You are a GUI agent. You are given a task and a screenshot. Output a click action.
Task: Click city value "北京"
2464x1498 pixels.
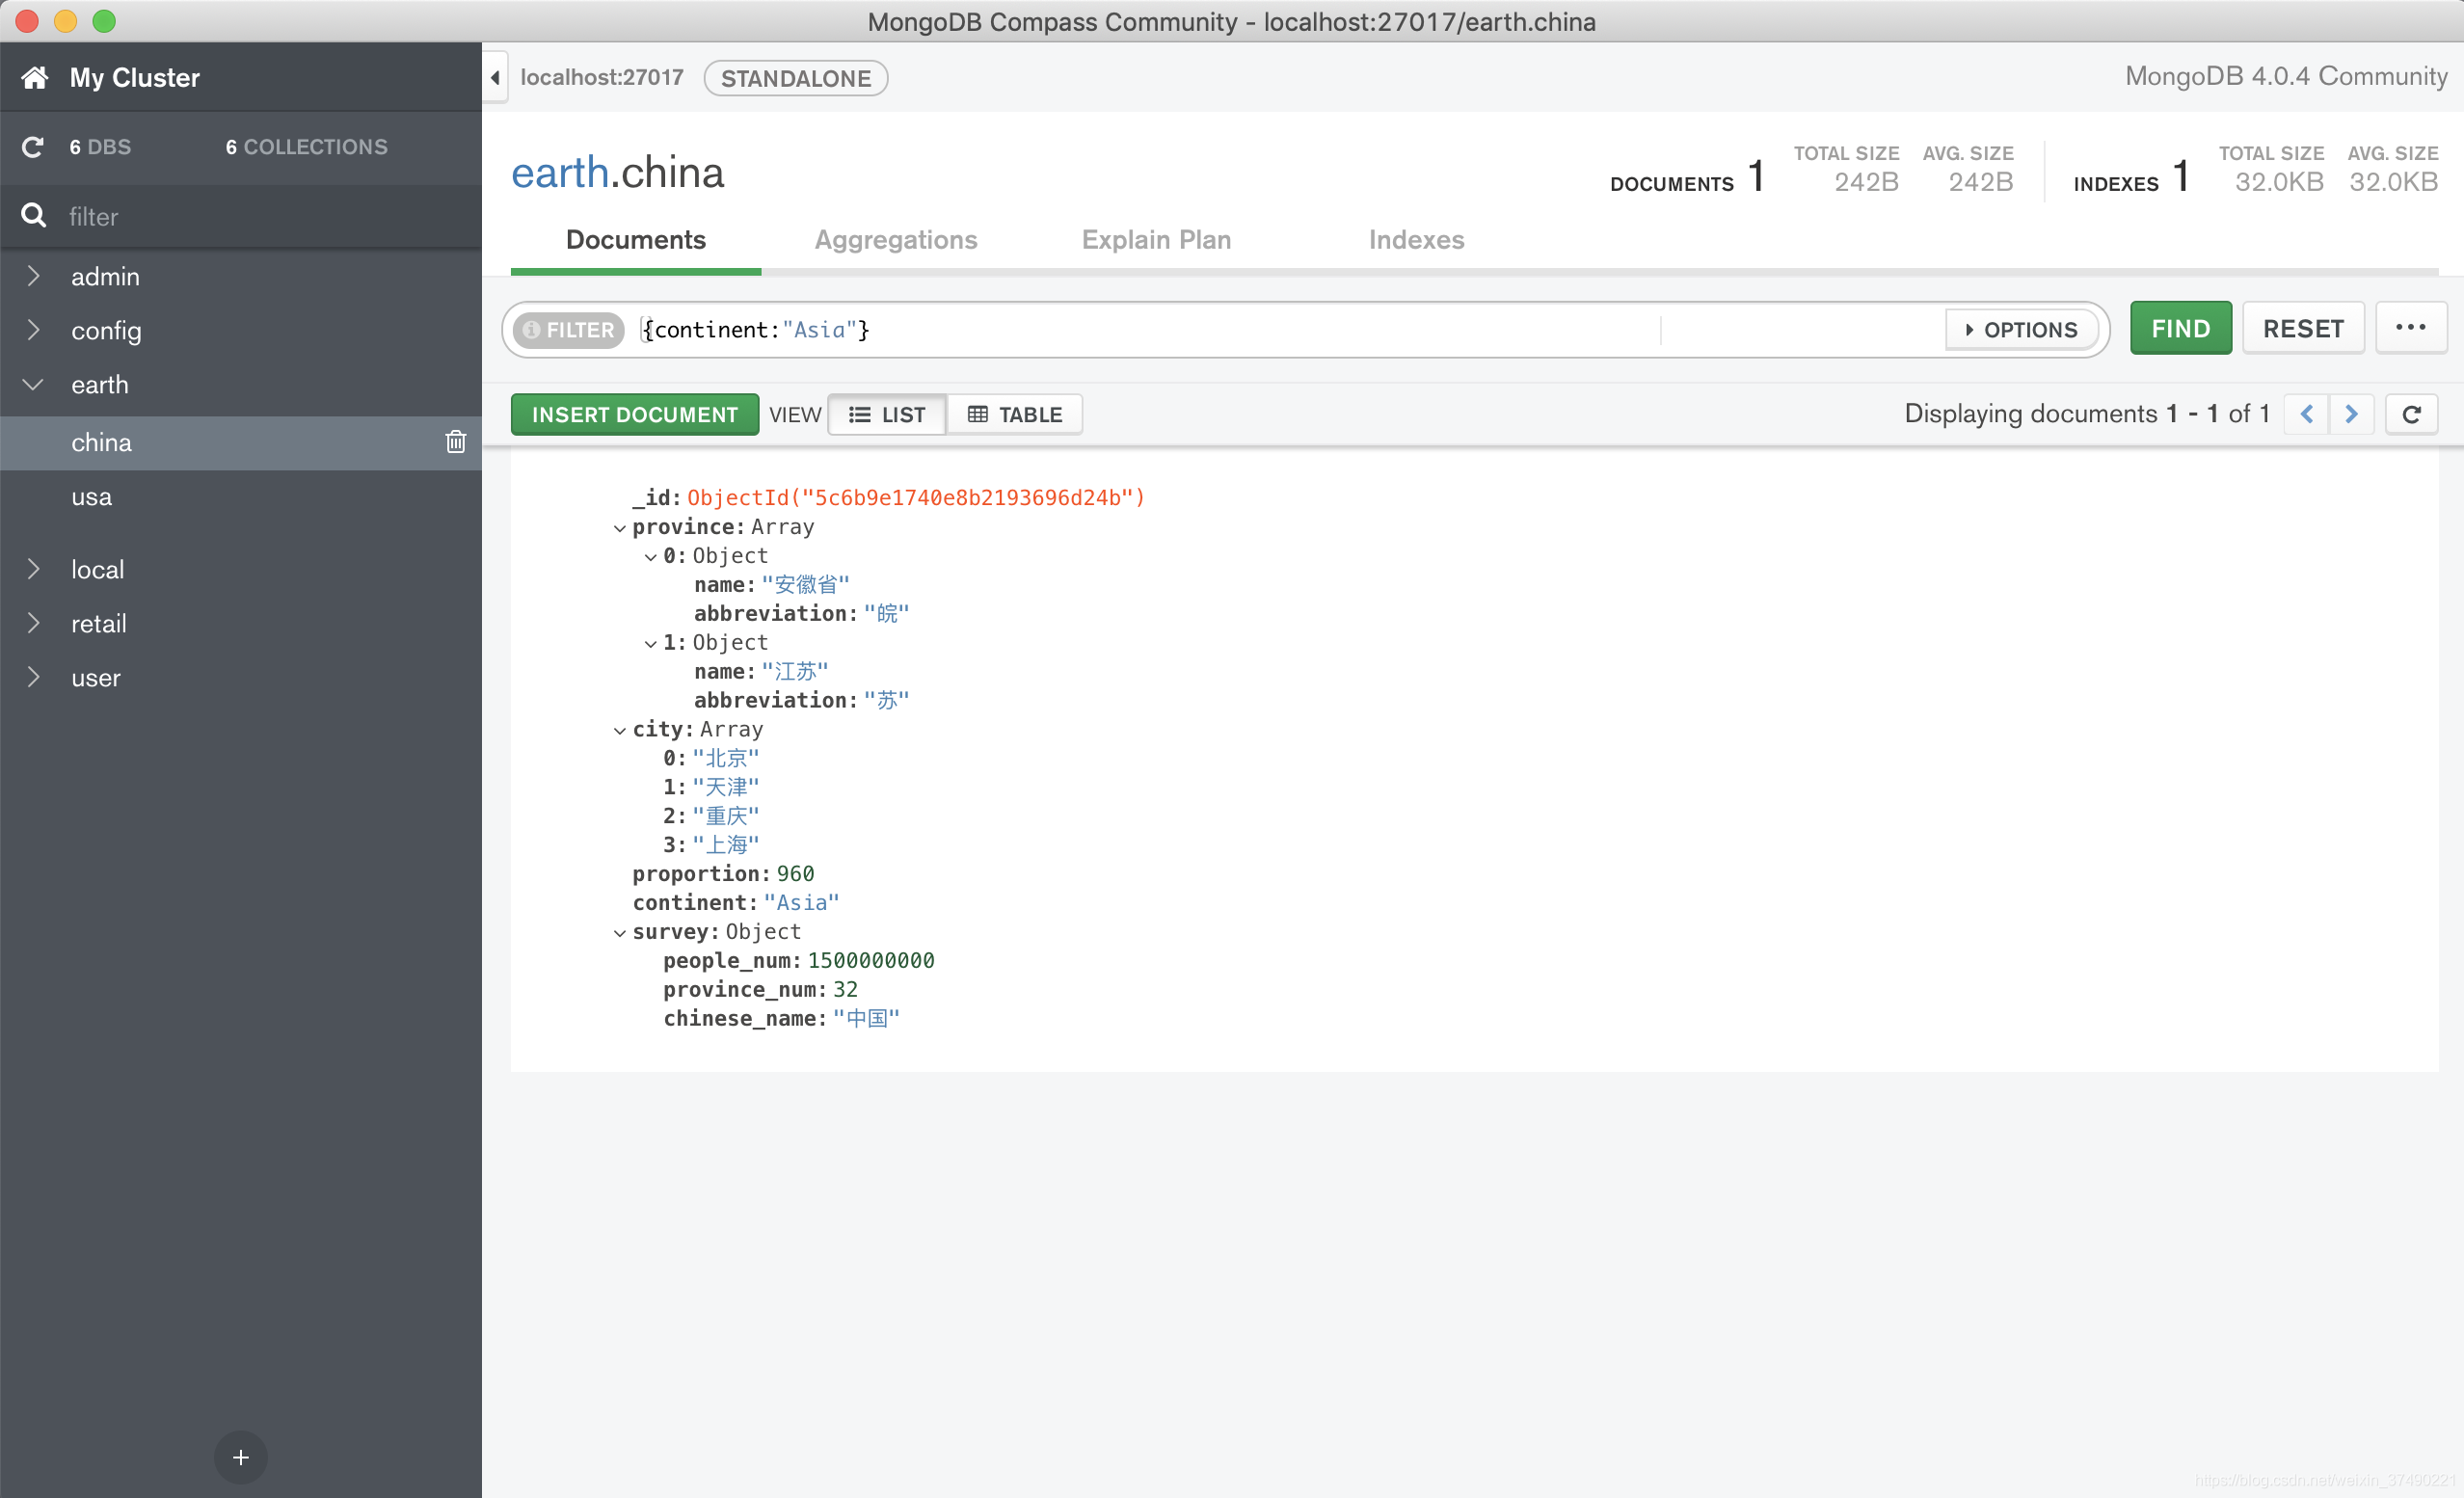[726, 758]
